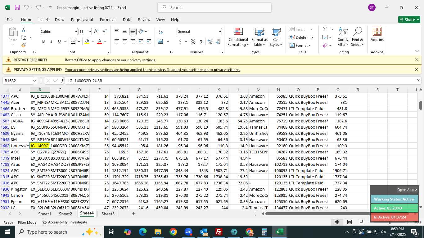
Task: Click Increase Decimal icon
Action: (210, 42)
